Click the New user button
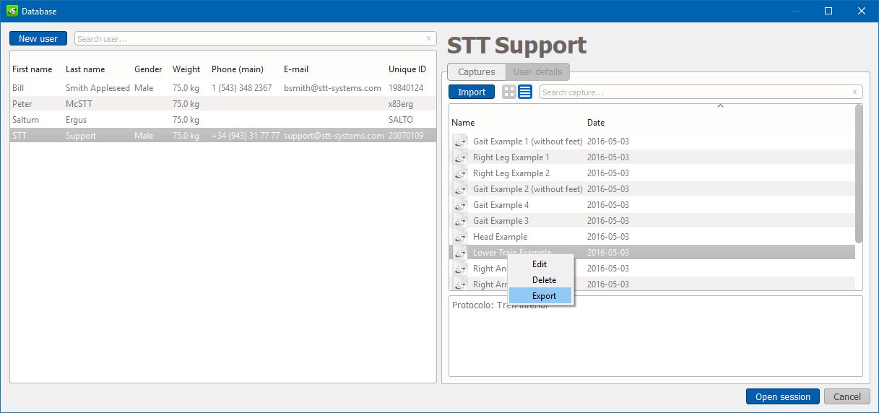The image size is (879, 413). tap(38, 39)
